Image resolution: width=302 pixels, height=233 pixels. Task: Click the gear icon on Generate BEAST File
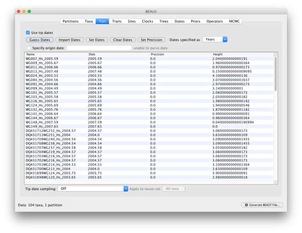click(247, 205)
